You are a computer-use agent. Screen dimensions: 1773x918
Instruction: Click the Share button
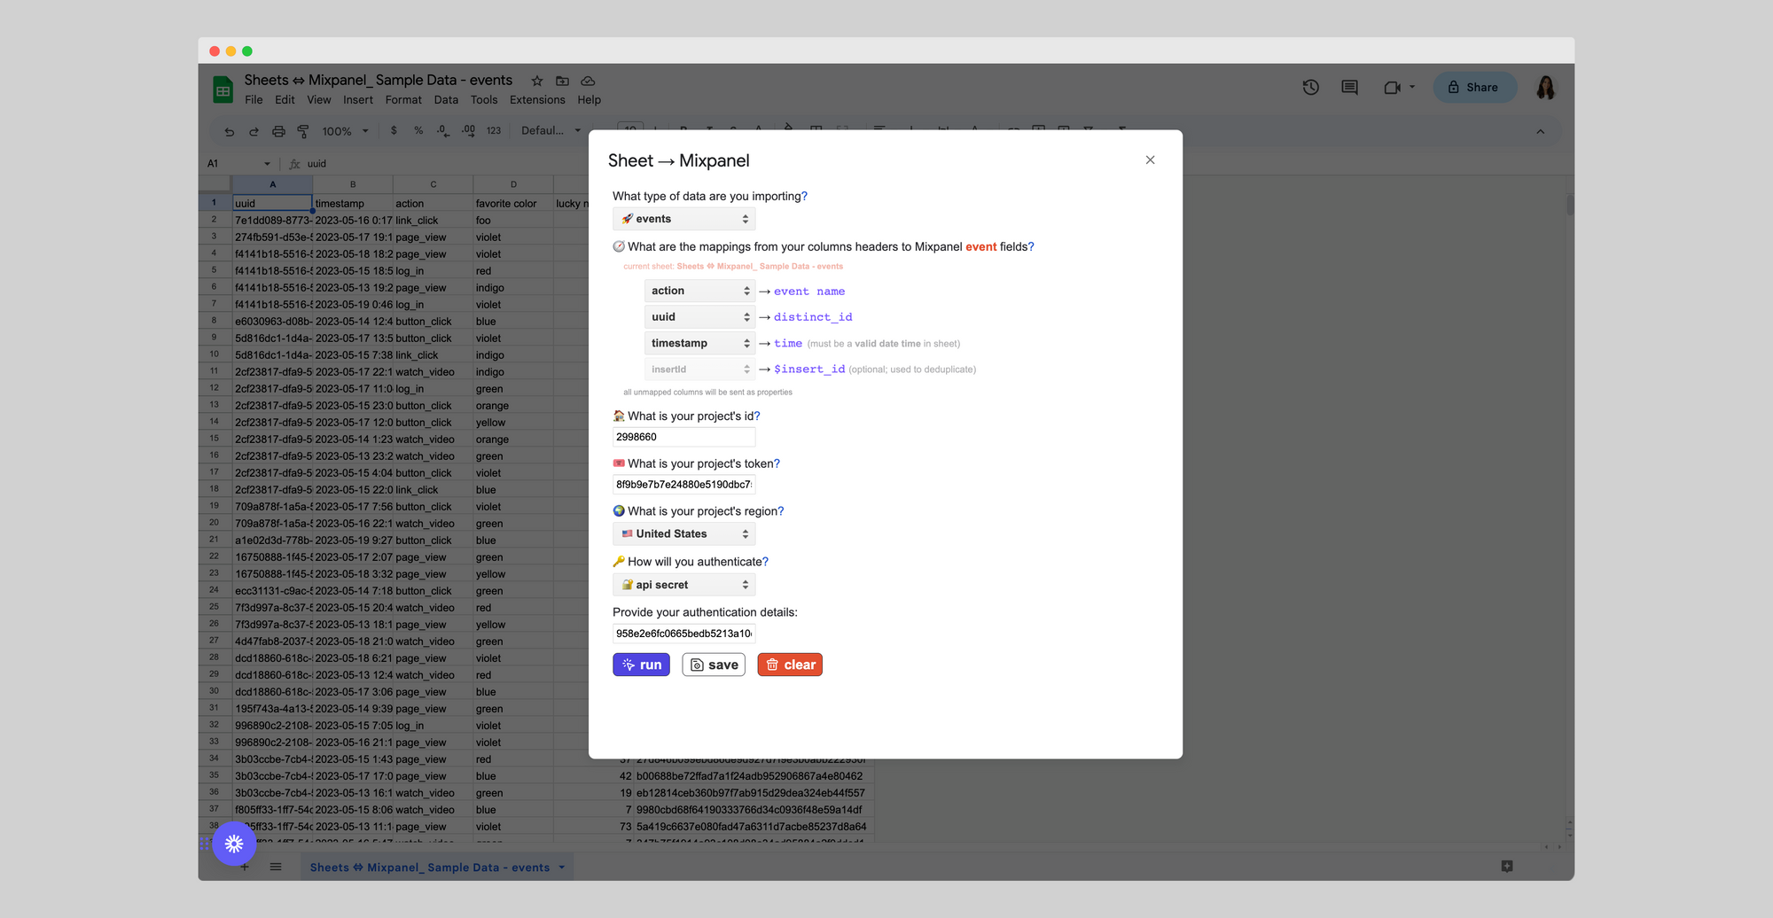1473,87
